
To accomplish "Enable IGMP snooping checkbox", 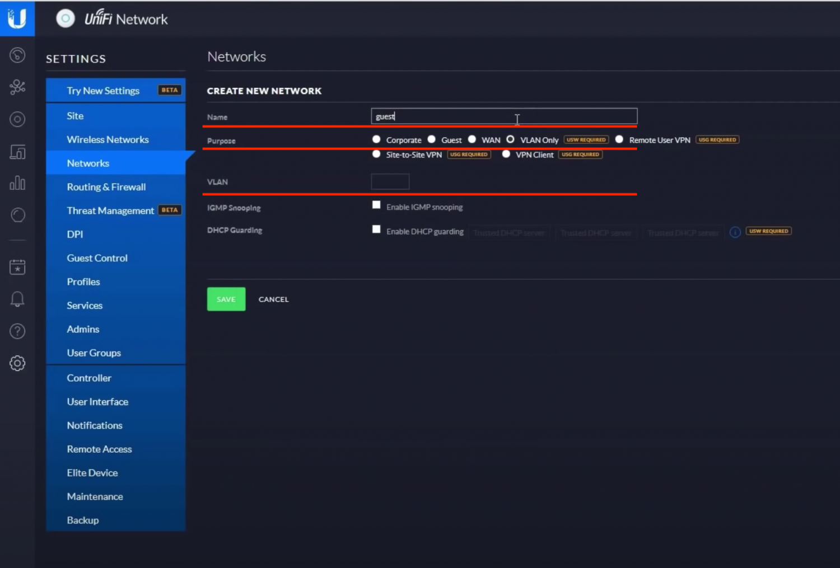I will pos(376,205).
